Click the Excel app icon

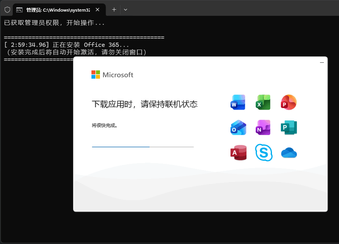pos(263,102)
